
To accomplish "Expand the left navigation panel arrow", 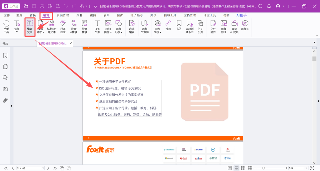I will pos(12,106).
